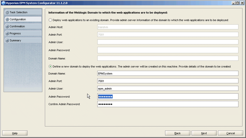Image resolution: width=246 pixels, height=138 pixels.
Task: Click the empty Admin User field for existing domain
Action: coord(168,42)
